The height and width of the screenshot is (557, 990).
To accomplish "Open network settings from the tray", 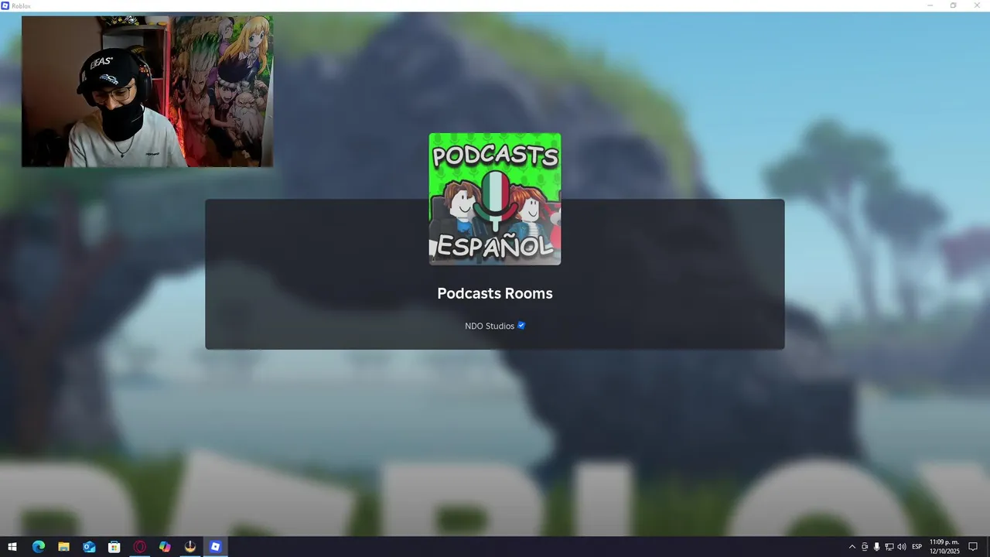I will click(x=889, y=547).
